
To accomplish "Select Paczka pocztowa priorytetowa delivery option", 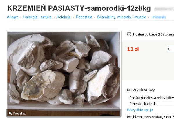I will [152, 98].
